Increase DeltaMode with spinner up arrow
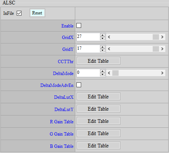This screenshot has width=169, height=153. [102, 71]
